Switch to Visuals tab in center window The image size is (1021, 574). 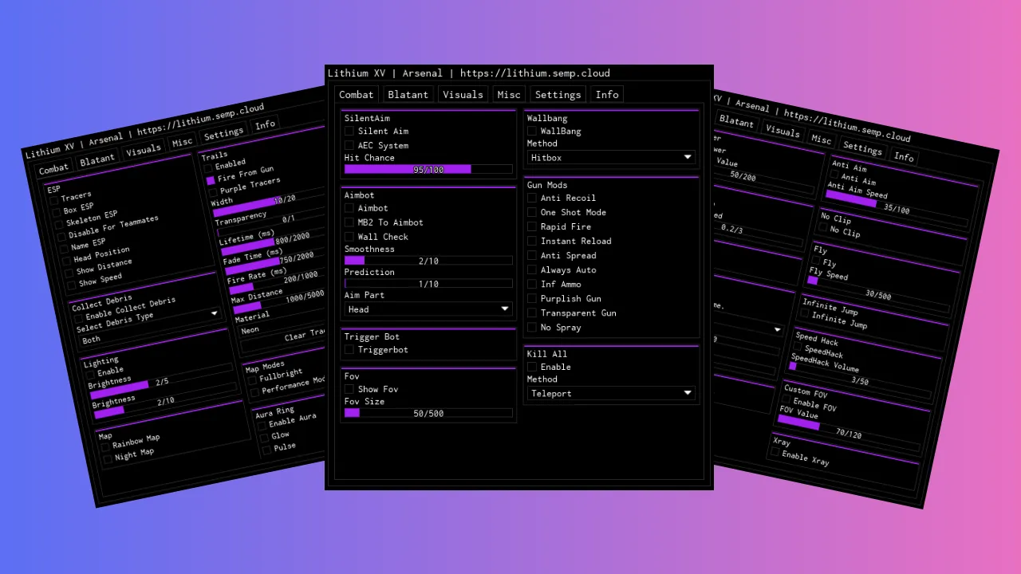pyautogui.click(x=463, y=95)
